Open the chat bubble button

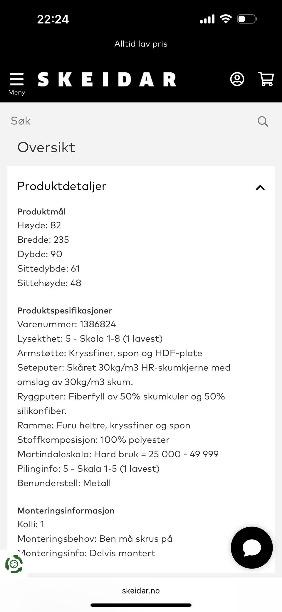252,547
